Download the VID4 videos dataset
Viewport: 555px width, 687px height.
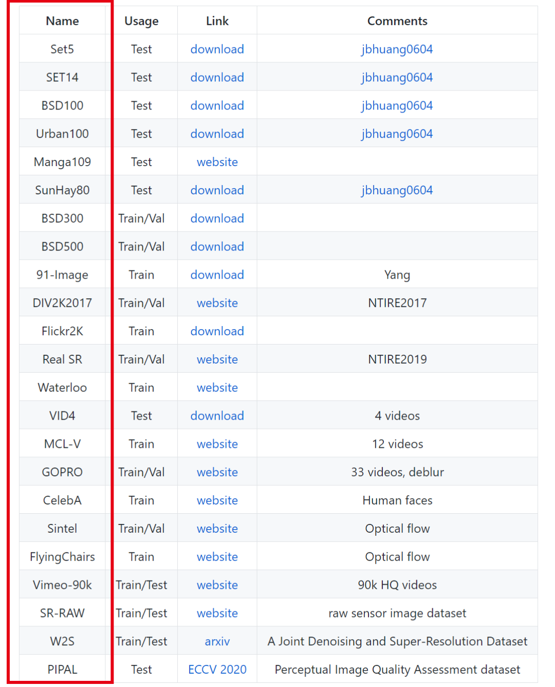click(217, 416)
